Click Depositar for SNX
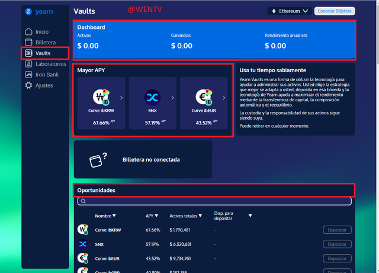Screen dimensions: 379x273 click(337, 244)
